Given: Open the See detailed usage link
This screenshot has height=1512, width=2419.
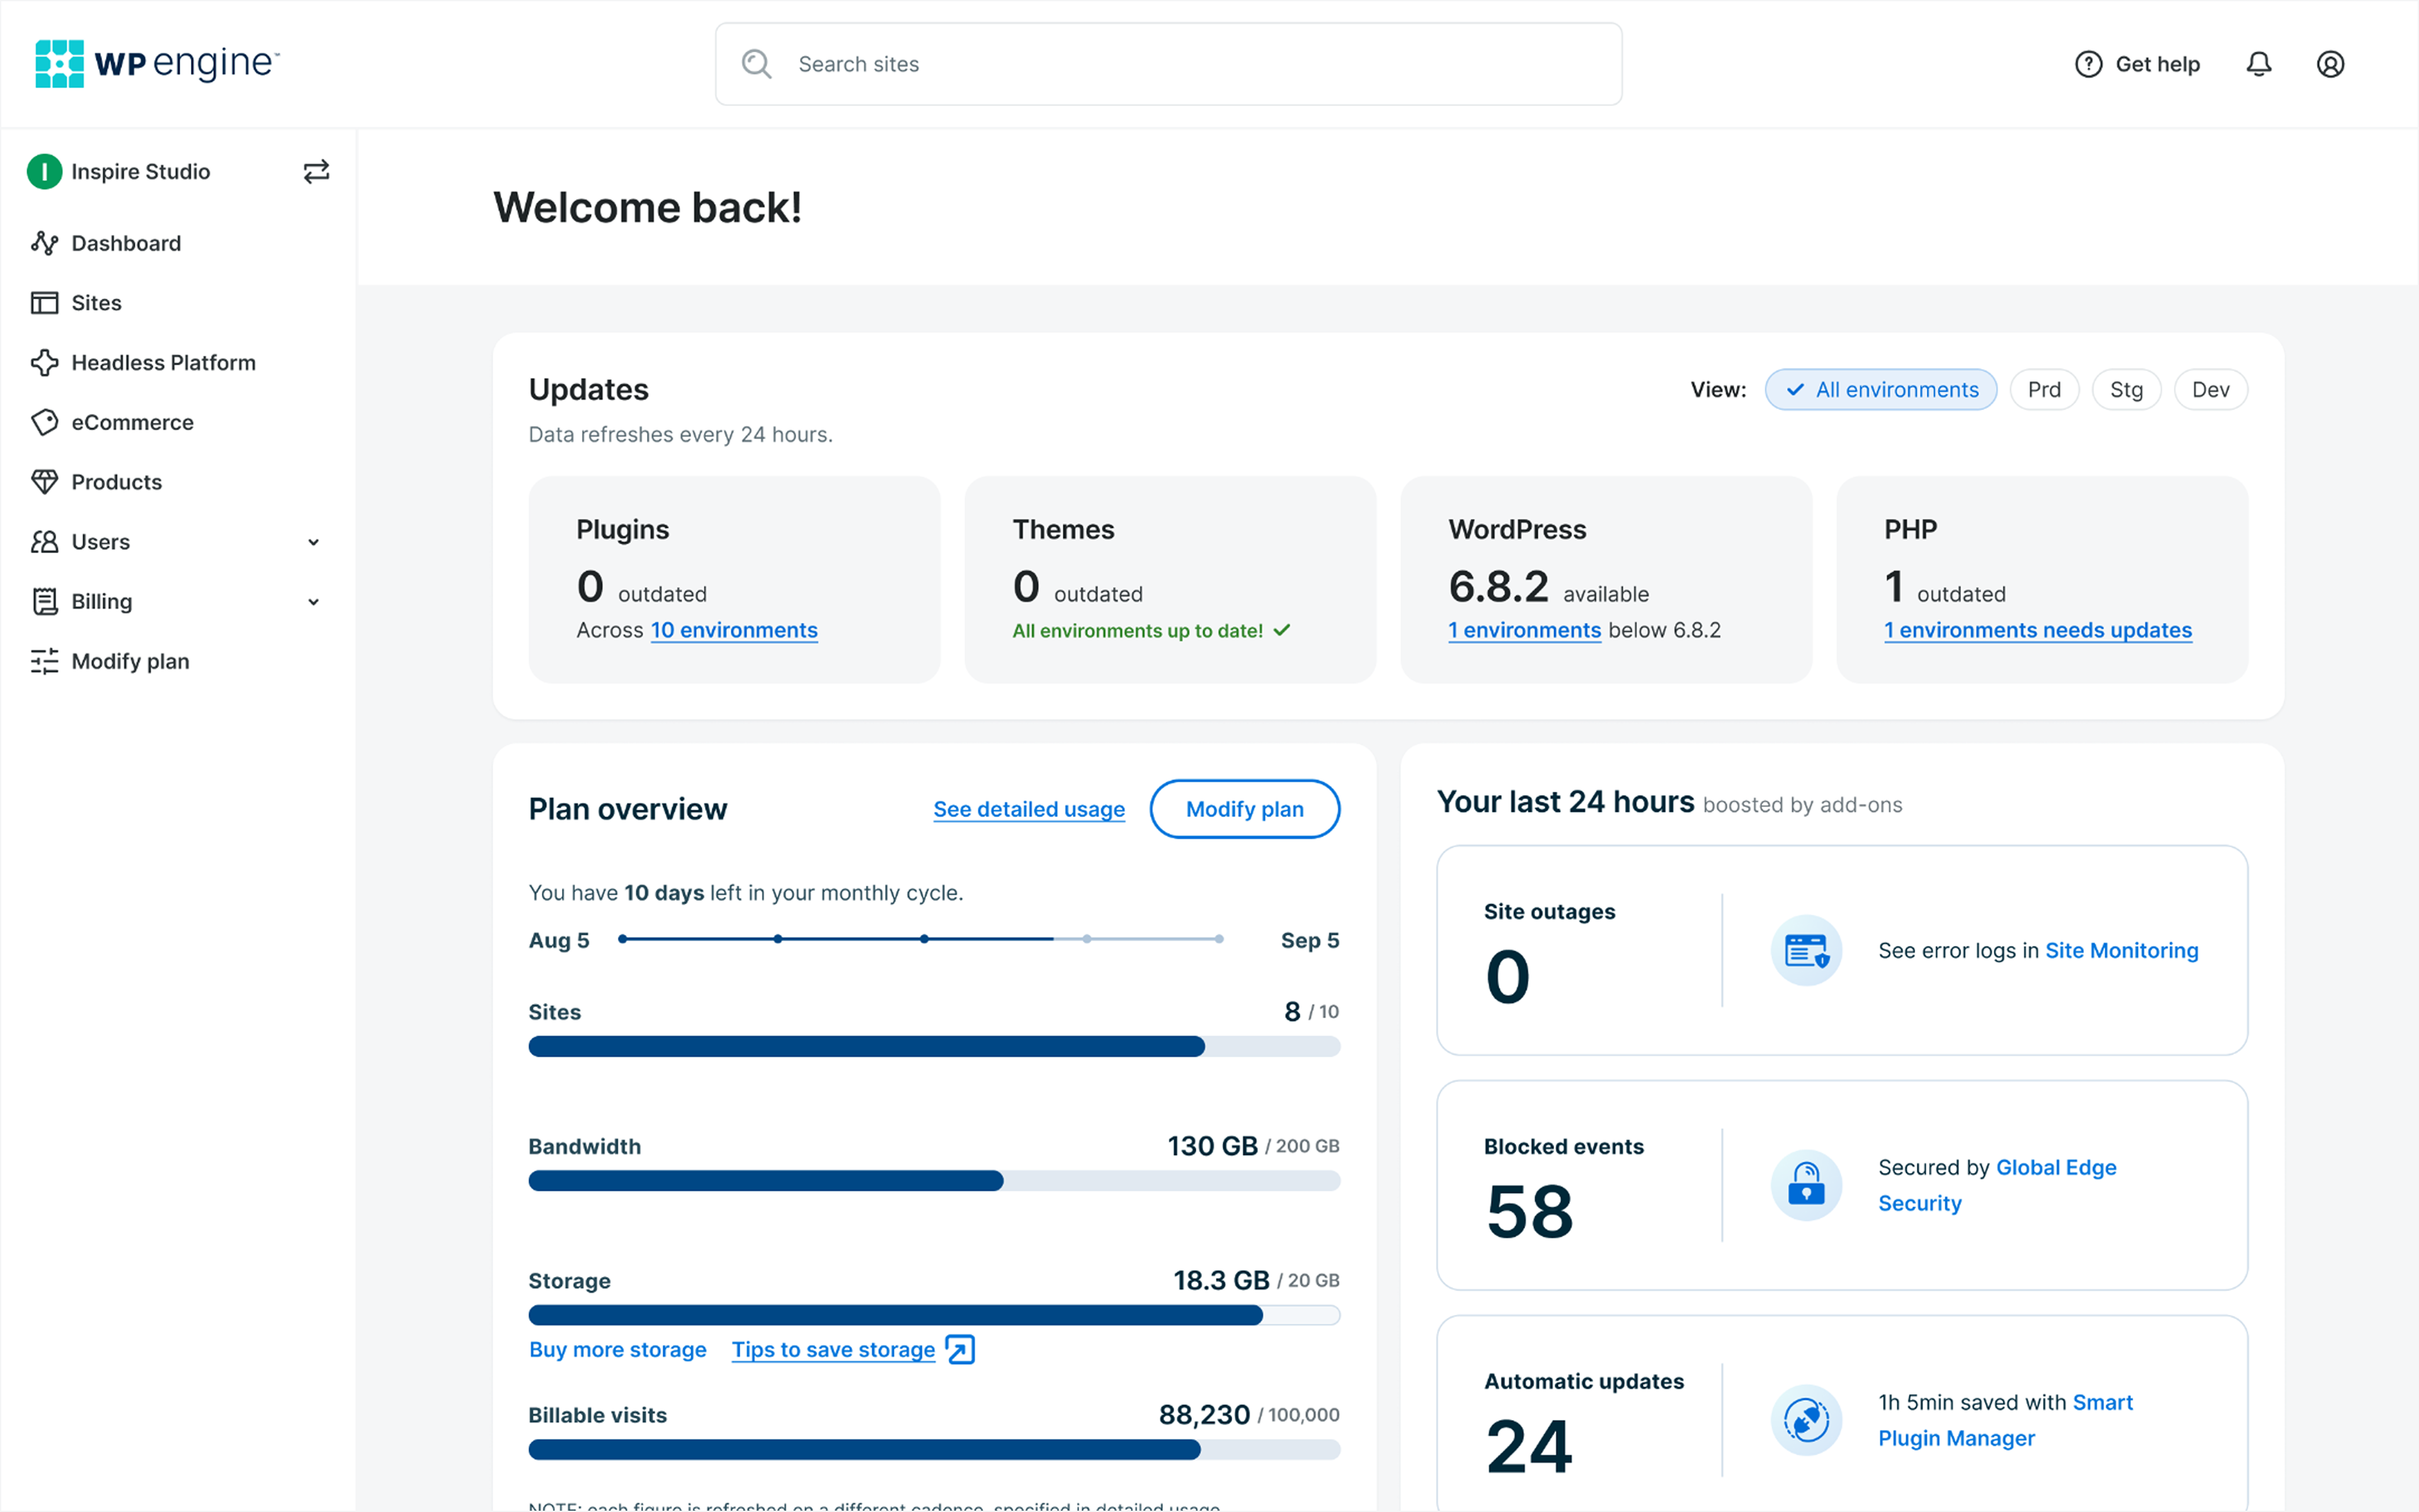Looking at the screenshot, I should click(x=1029, y=809).
